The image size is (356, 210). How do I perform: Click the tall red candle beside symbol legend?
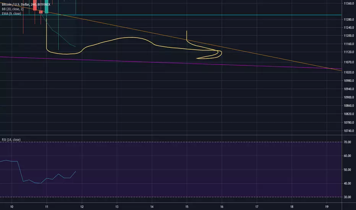(x=35, y=6)
